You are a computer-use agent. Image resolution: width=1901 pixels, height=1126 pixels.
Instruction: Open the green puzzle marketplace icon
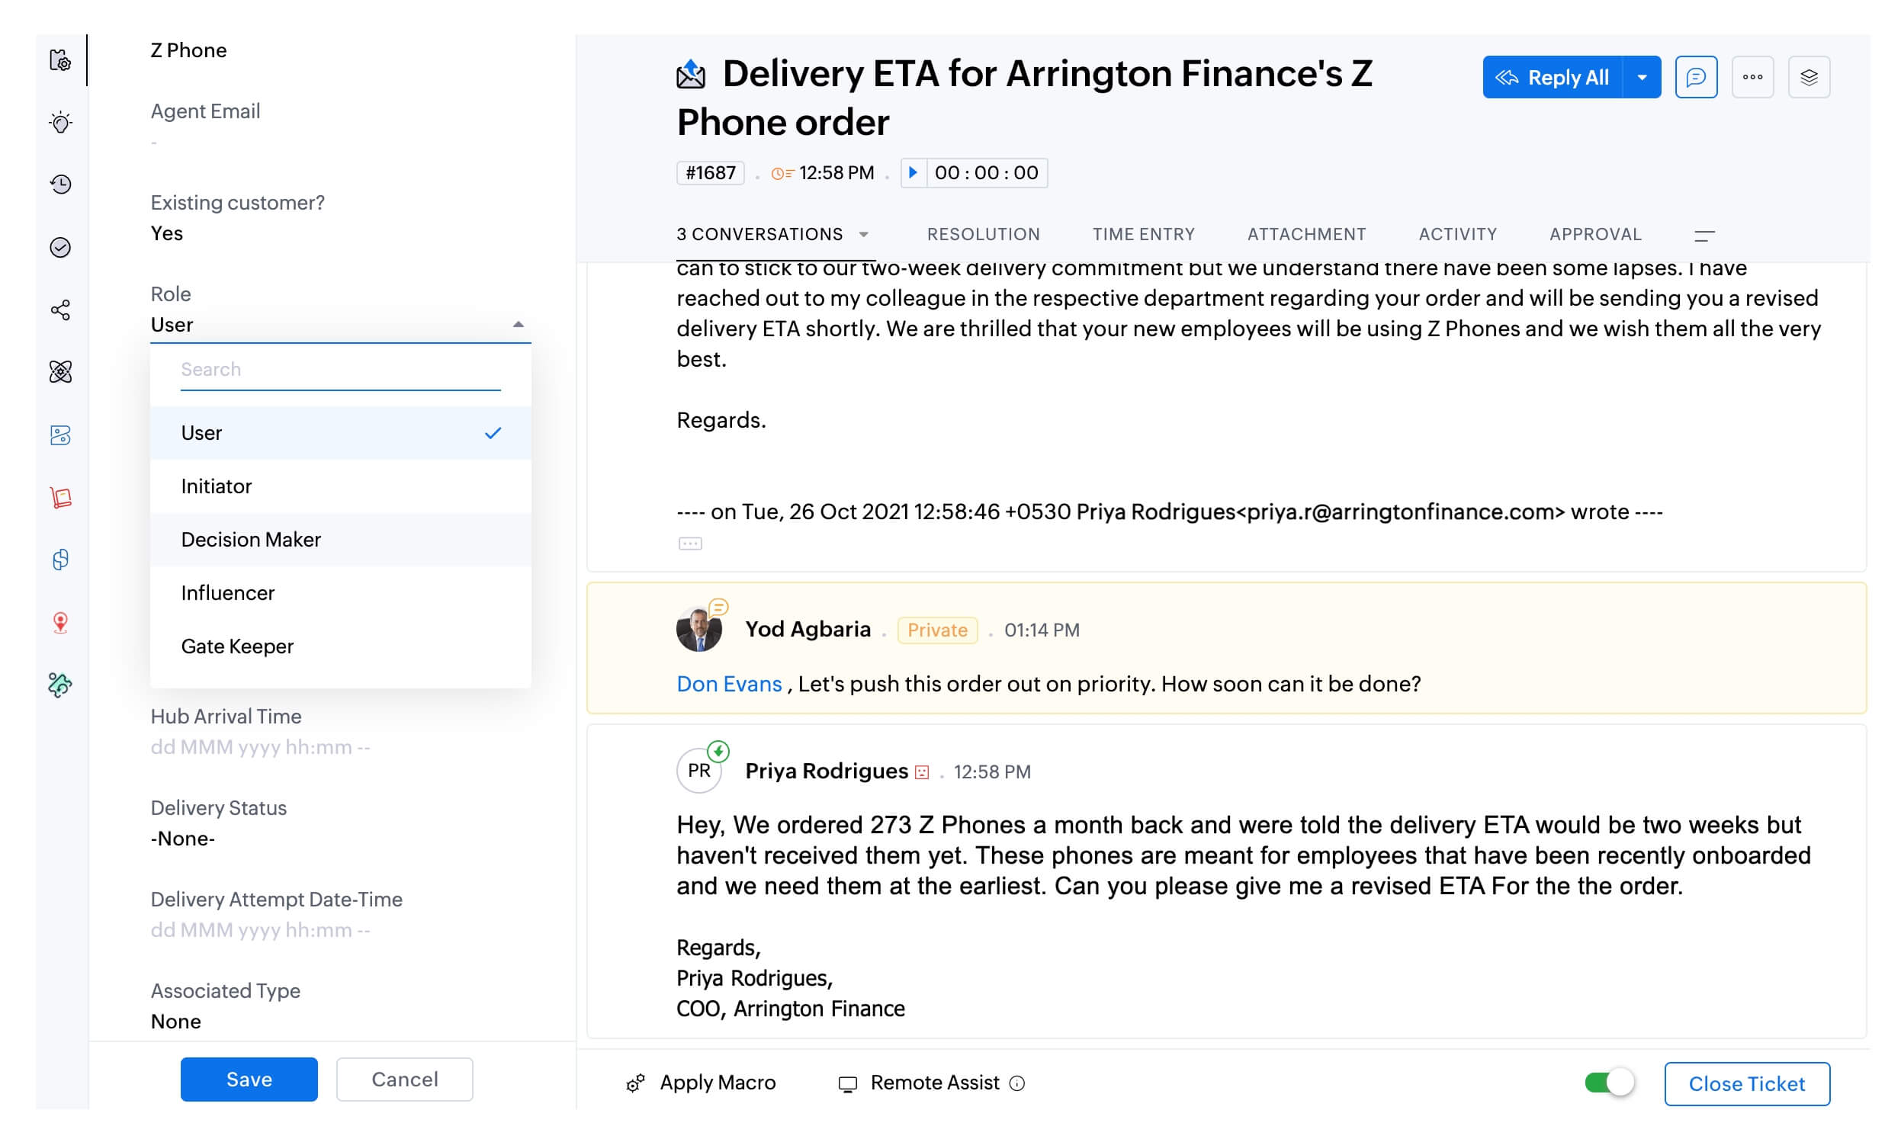point(60,685)
